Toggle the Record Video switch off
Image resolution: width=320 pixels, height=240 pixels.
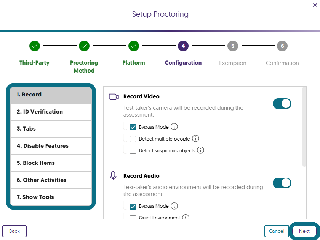282,104
